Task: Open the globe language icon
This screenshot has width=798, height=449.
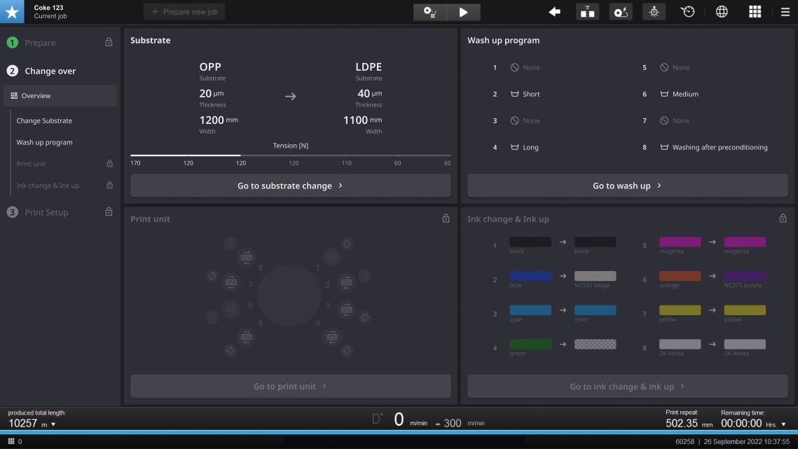Action: coord(722,12)
